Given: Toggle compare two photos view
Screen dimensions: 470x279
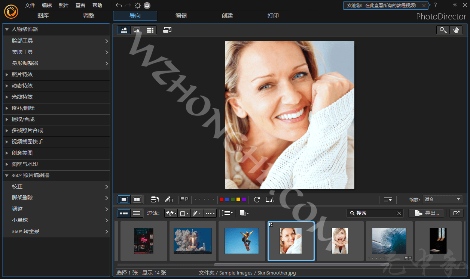Looking at the screenshot, I should [x=137, y=199].
